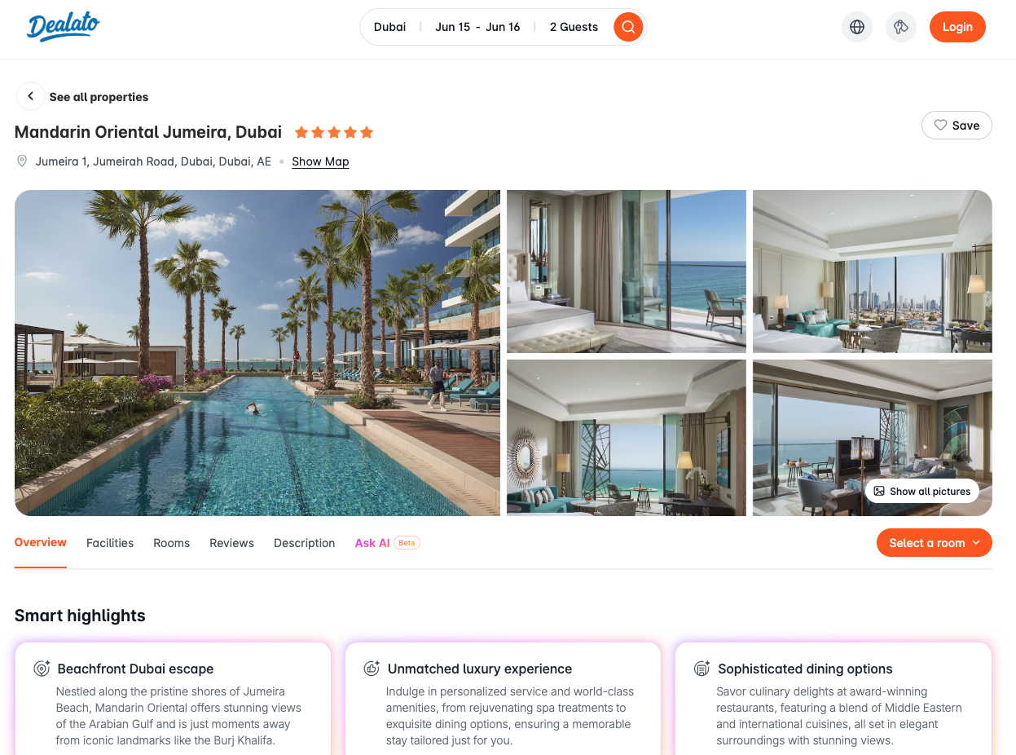Screen dimensions: 1016x755
Task: Click the Dealato logo
Action: (63, 26)
